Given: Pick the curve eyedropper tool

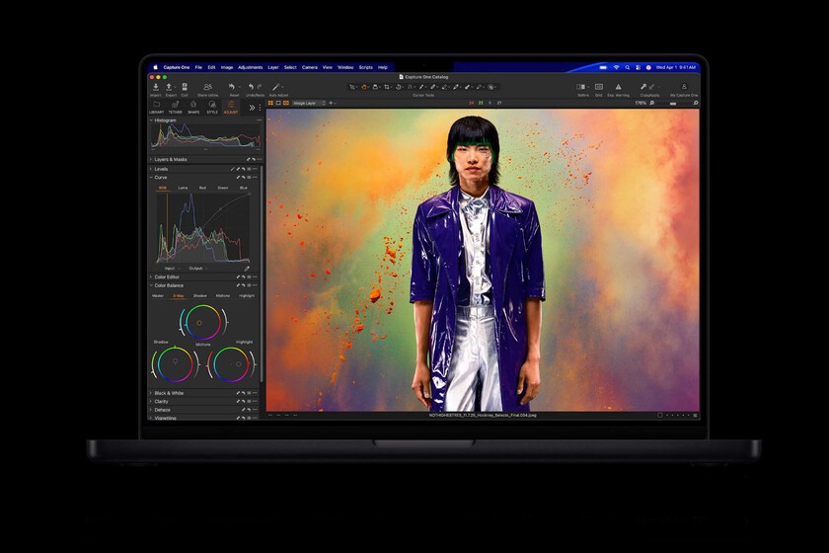Looking at the screenshot, I should (x=247, y=268).
